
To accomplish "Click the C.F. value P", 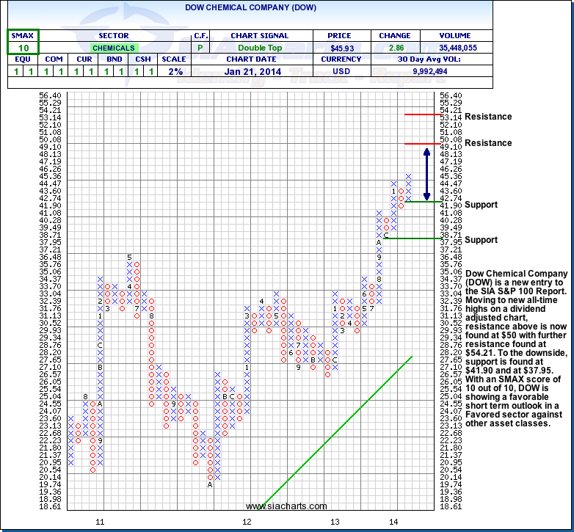I will click(x=200, y=48).
